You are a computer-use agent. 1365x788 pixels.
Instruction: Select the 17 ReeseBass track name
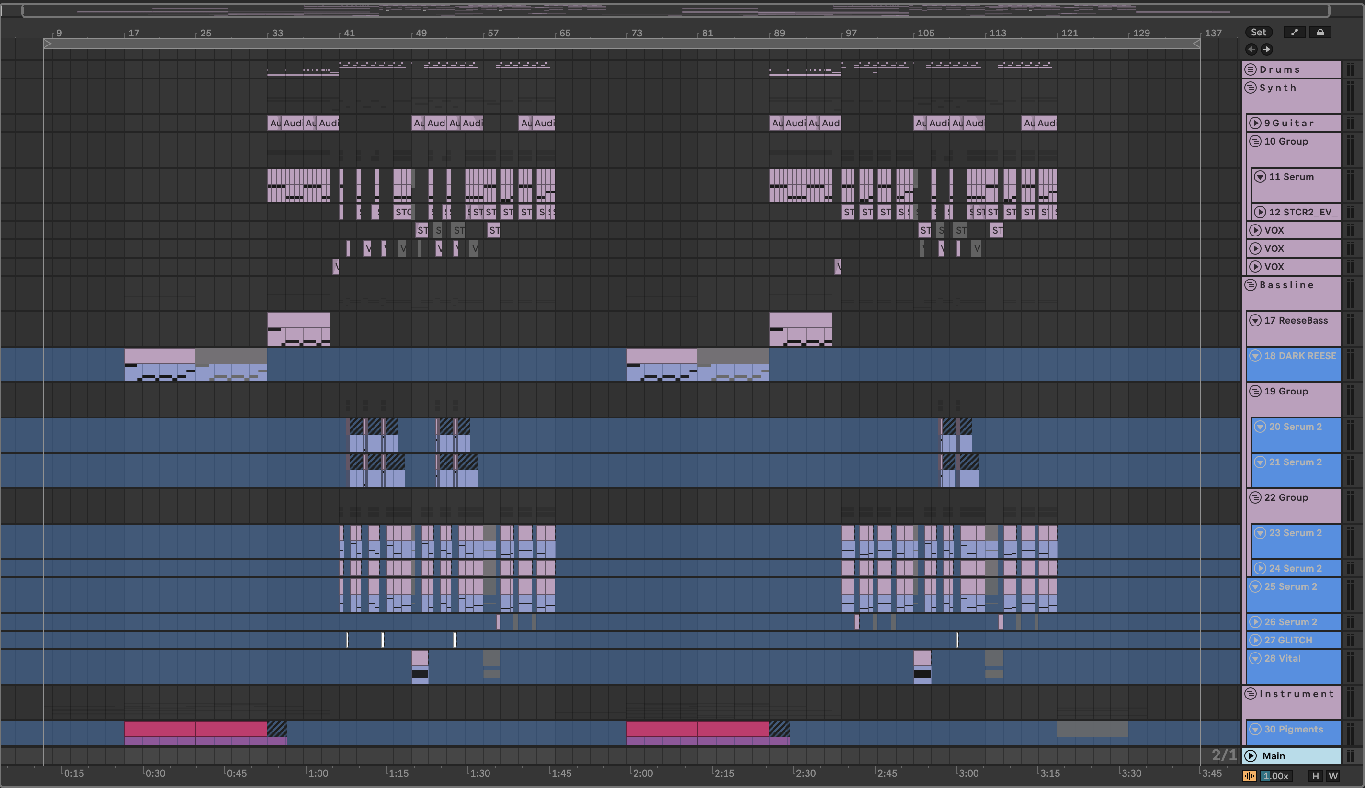click(x=1296, y=320)
